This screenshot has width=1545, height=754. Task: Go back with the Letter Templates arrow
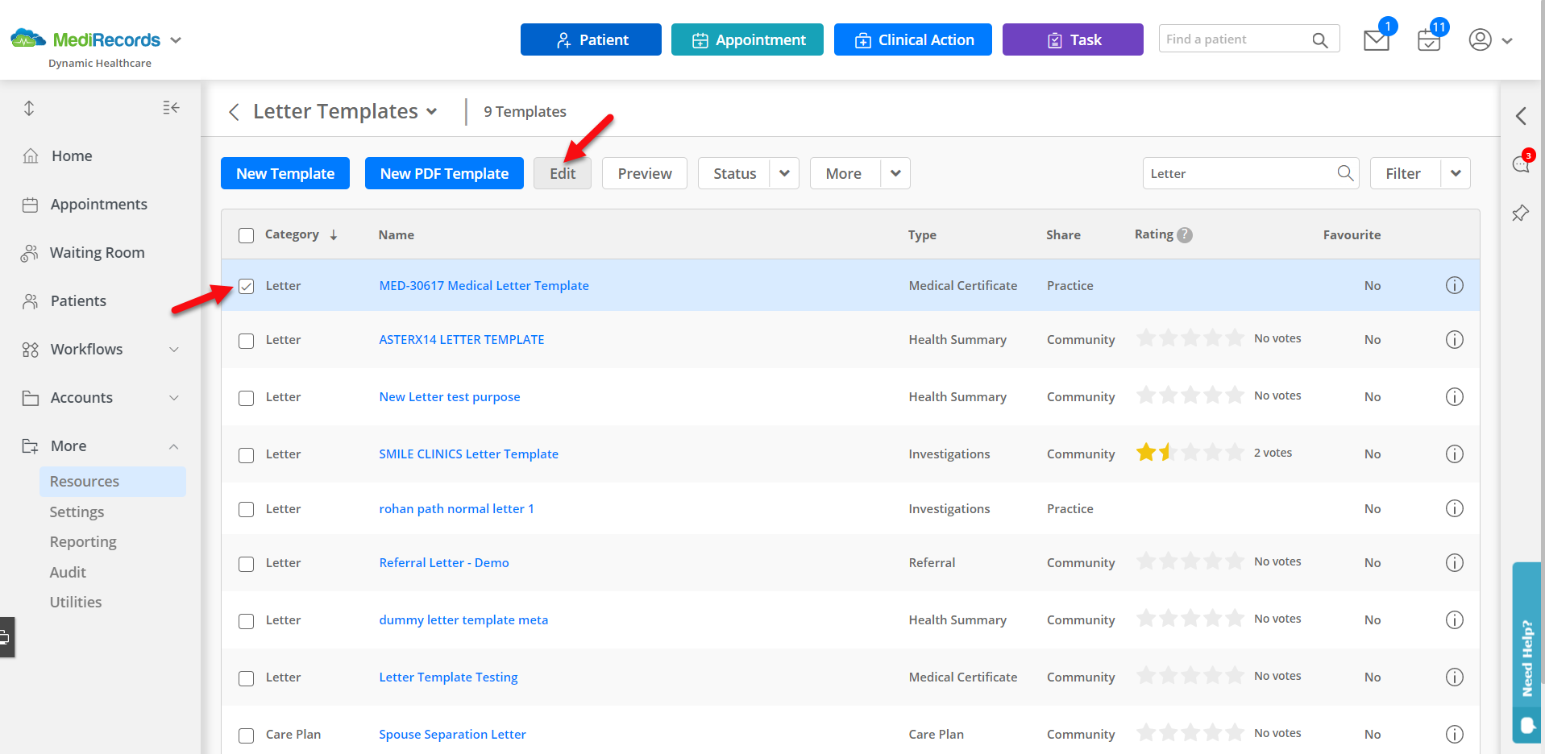click(234, 112)
